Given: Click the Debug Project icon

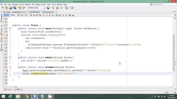Looking at the screenshot, I should (x=67, y=8).
